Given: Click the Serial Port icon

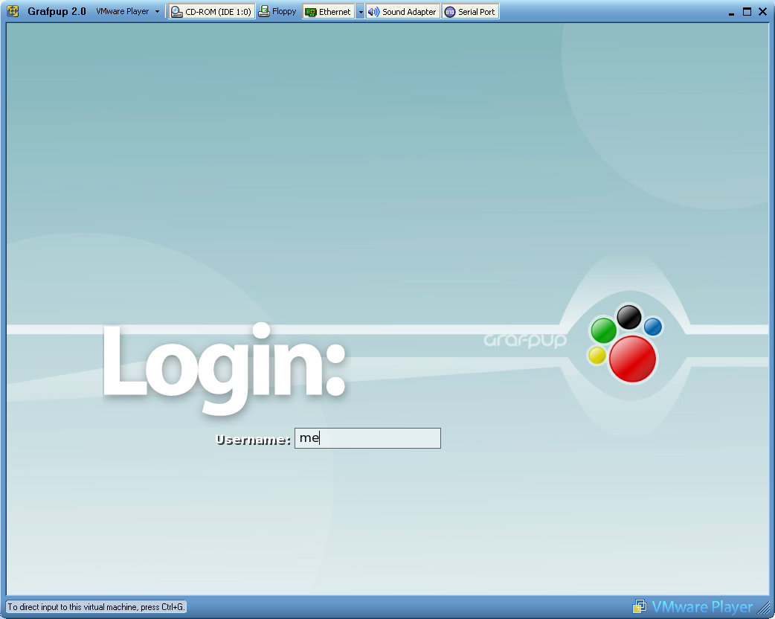Looking at the screenshot, I should click(450, 12).
